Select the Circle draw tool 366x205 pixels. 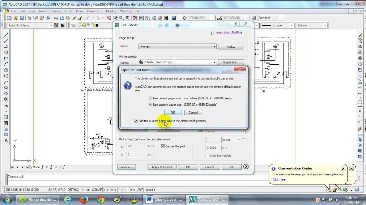pos(6,70)
